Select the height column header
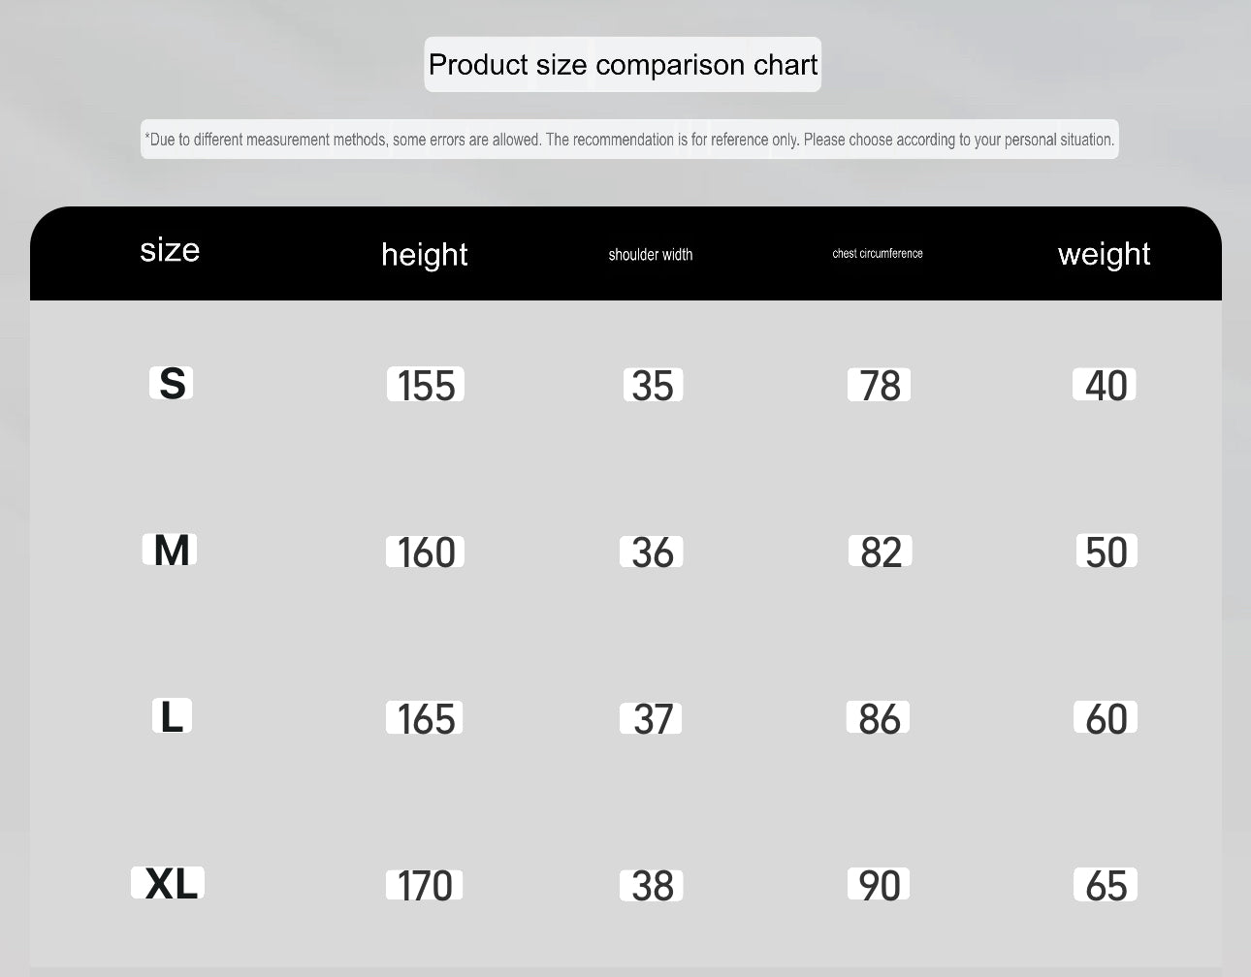The width and height of the screenshot is (1251, 977). pyautogui.click(x=424, y=254)
